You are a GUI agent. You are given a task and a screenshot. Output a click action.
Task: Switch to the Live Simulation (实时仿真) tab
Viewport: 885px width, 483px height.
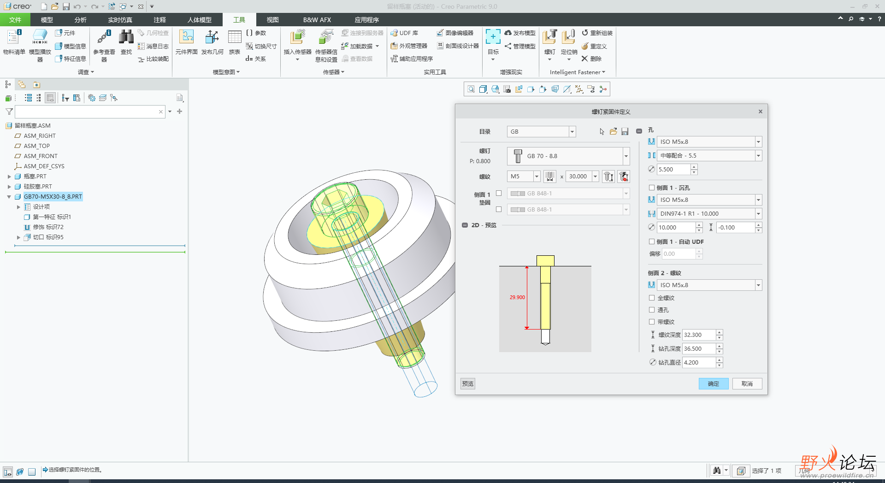pyautogui.click(x=120, y=20)
